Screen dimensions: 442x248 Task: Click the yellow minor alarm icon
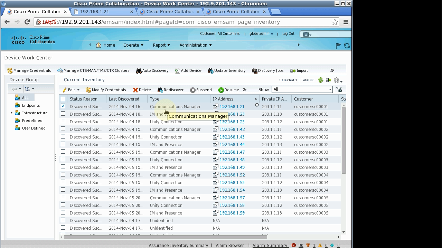pos(320,245)
